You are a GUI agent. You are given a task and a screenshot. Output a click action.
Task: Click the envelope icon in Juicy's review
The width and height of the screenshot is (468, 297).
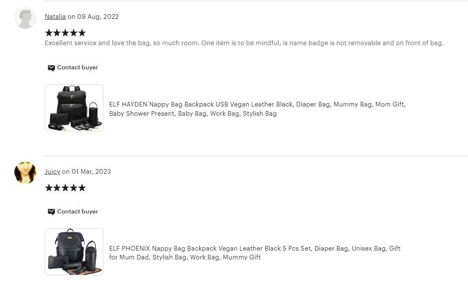coord(51,212)
